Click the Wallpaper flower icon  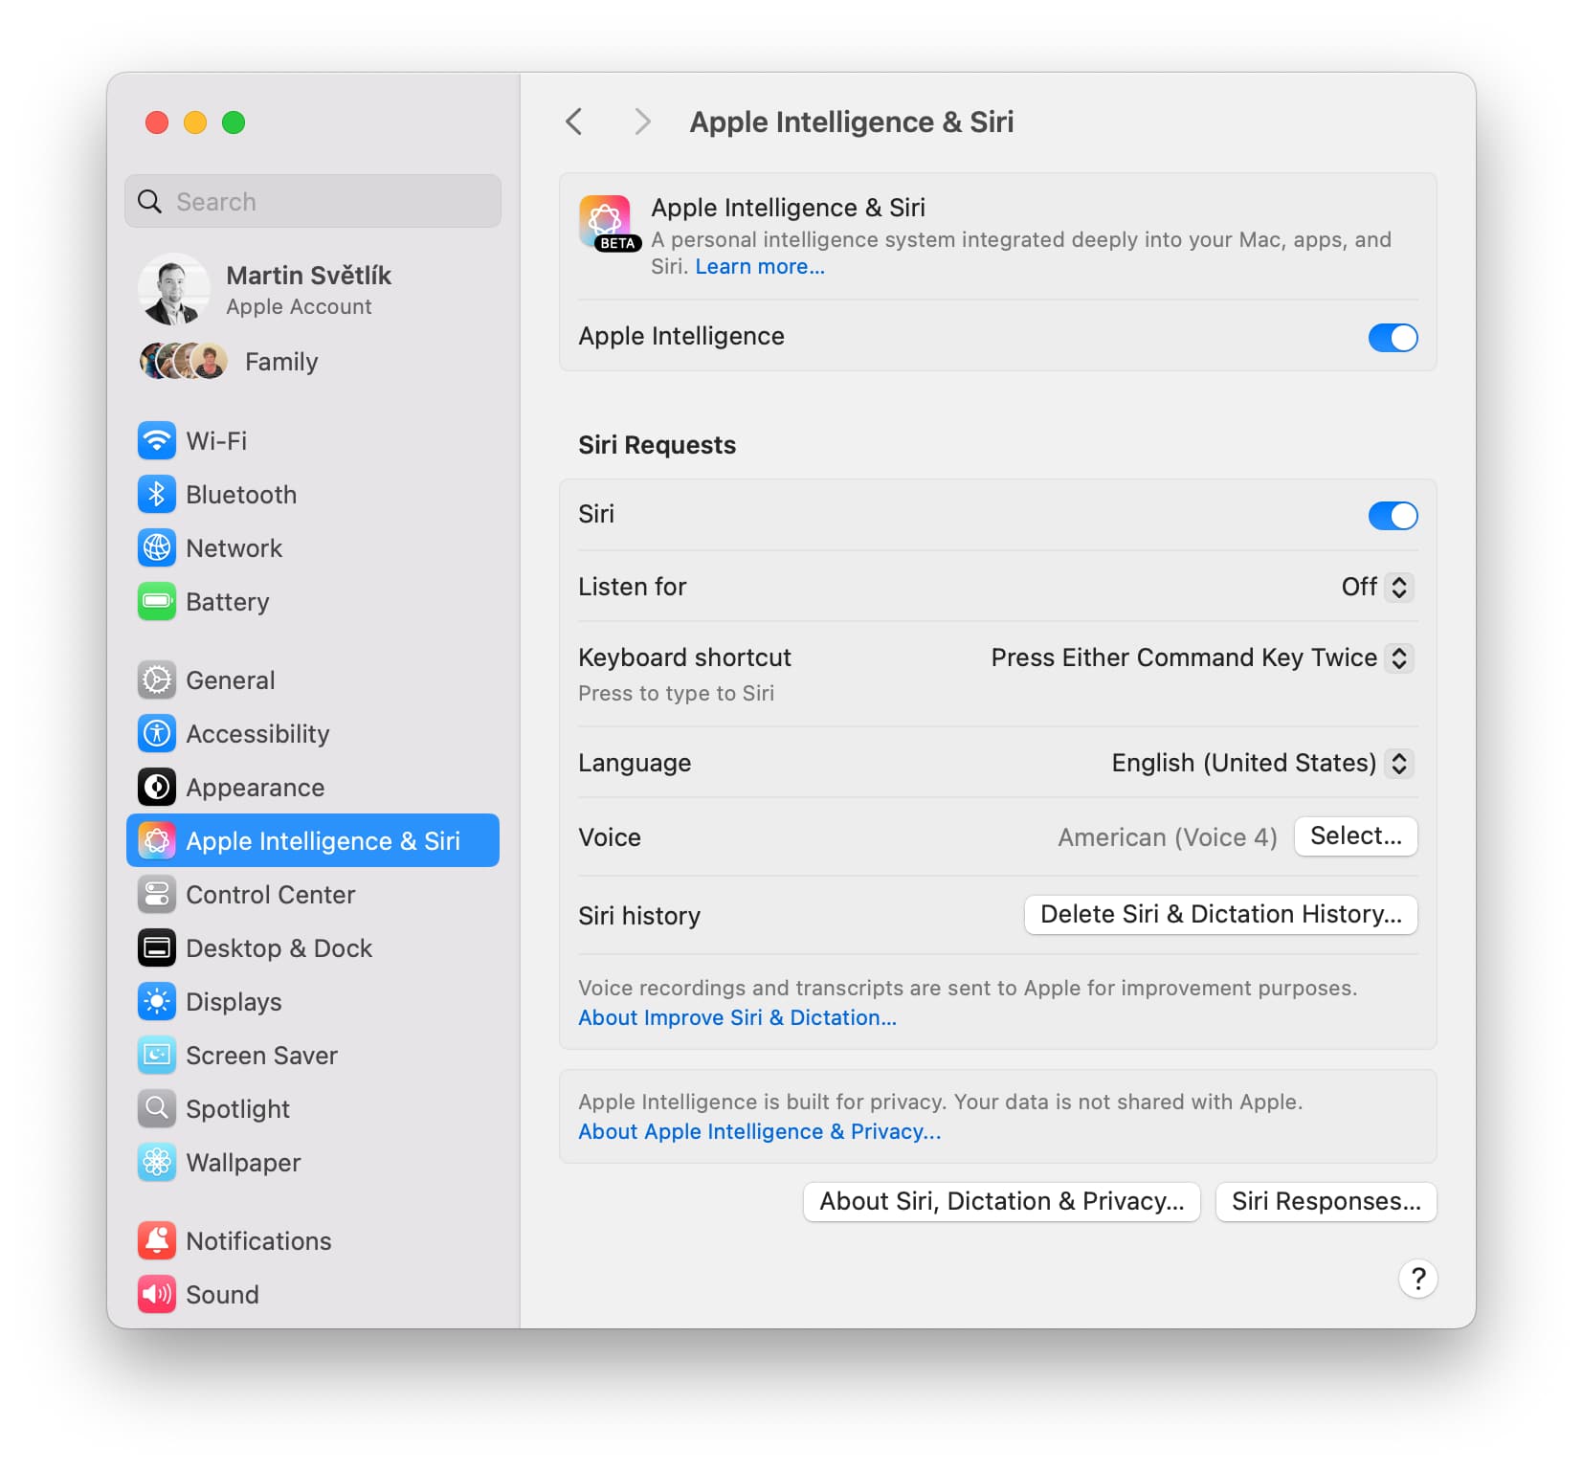(157, 1163)
